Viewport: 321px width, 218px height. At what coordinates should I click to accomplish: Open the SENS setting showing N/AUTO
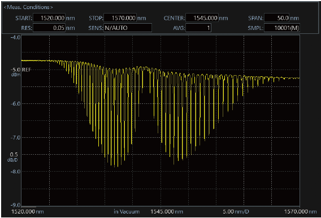pos(128,28)
